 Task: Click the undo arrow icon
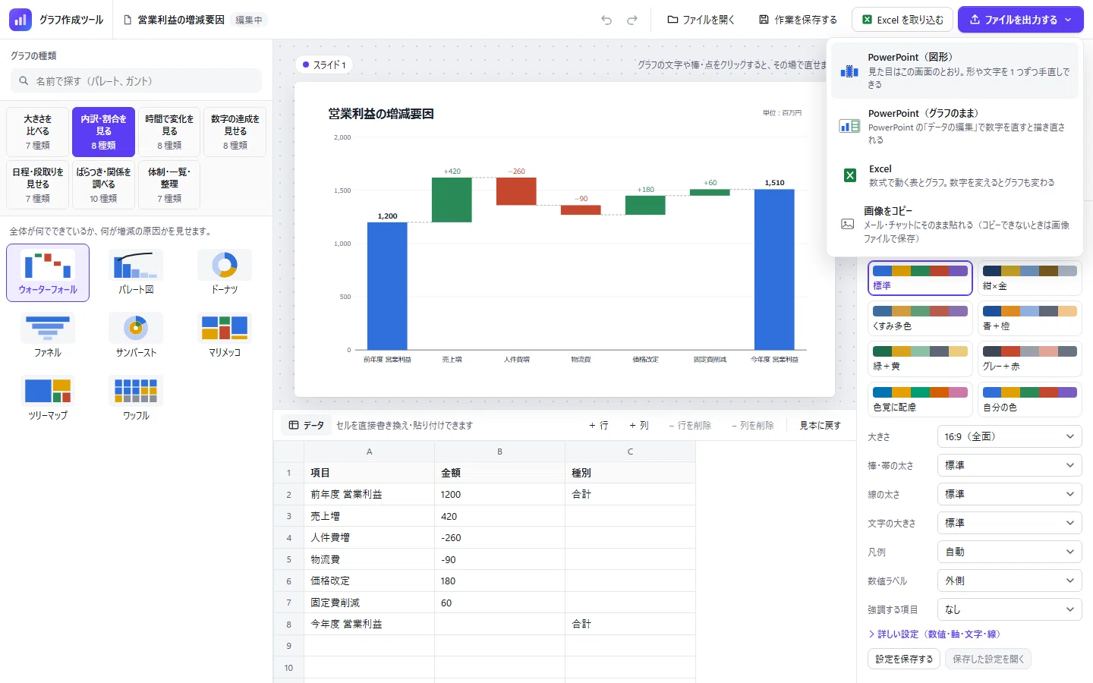(x=606, y=20)
